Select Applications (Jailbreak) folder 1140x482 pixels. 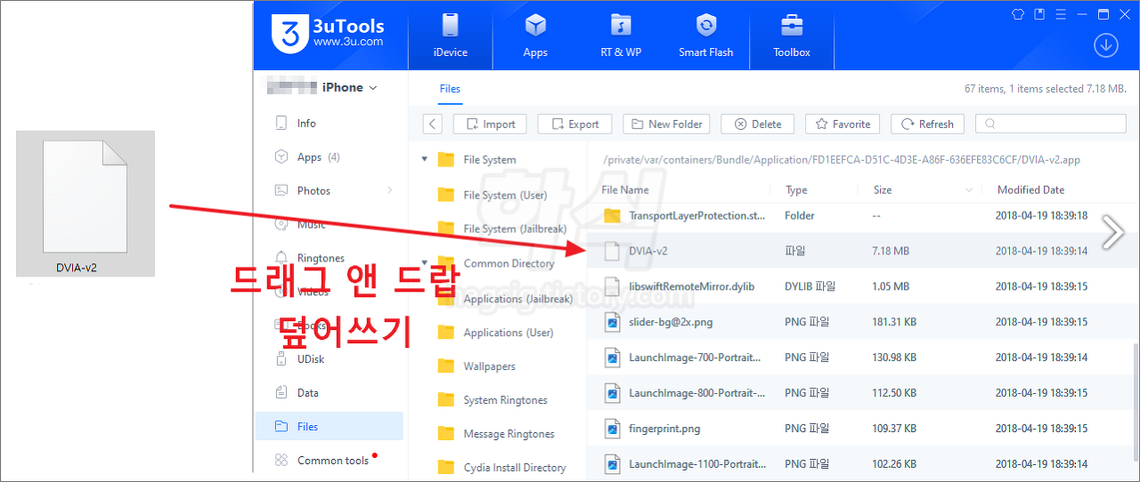click(517, 299)
